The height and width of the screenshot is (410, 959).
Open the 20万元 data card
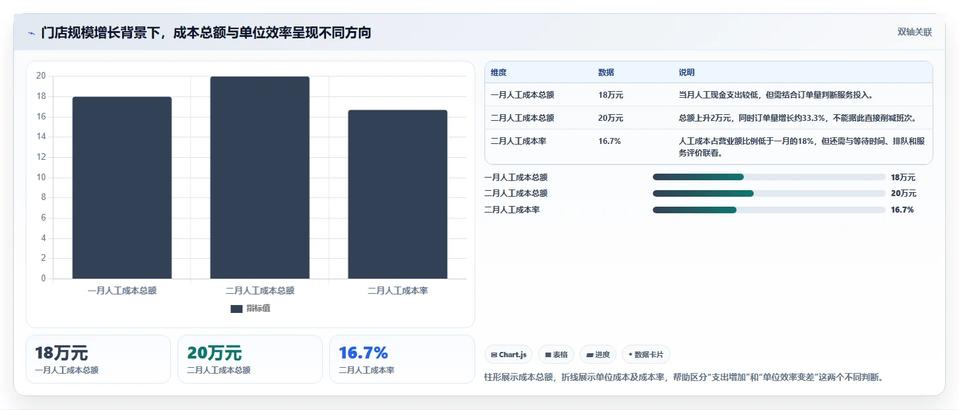(250, 359)
